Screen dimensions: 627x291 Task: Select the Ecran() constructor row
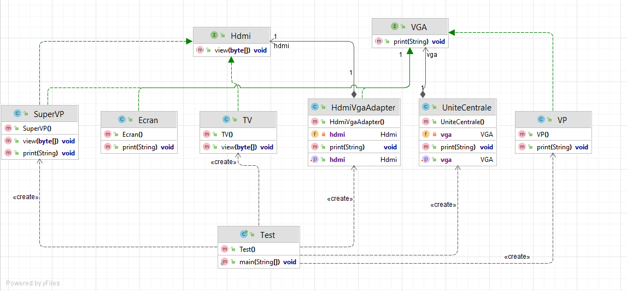pyautogui.click(x=139, y=135)
